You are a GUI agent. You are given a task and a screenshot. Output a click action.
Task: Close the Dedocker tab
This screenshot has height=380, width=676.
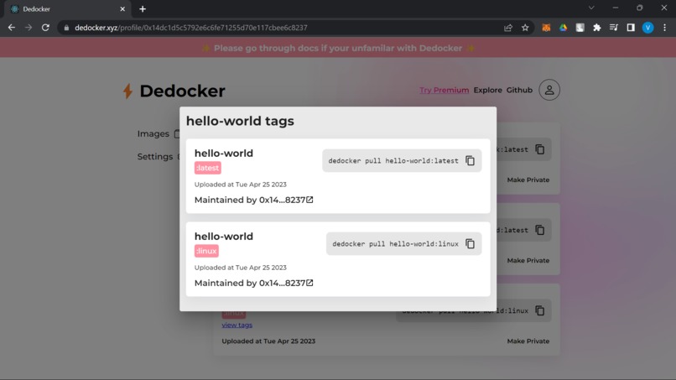[122, 9]
